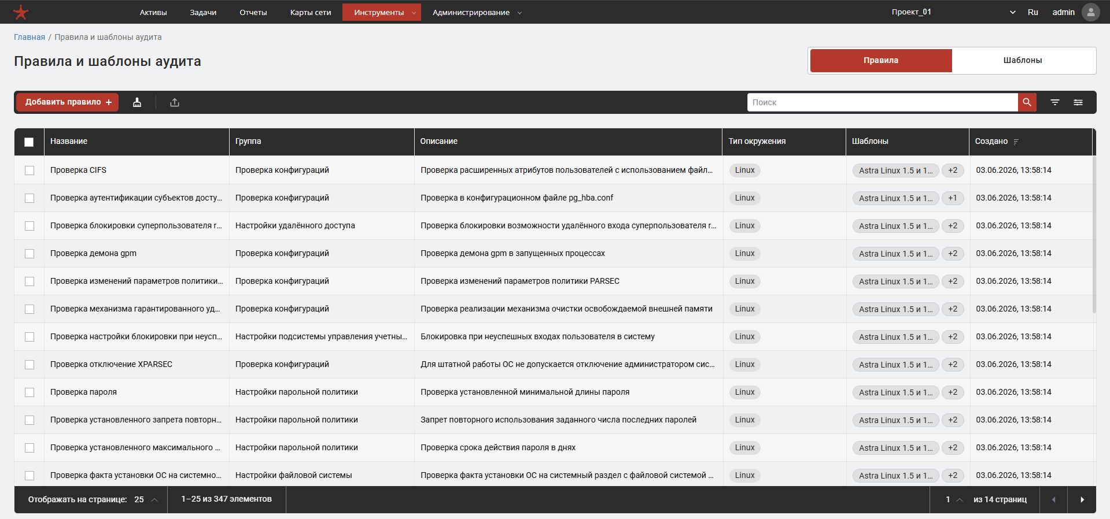The width and height of the screenshot is (1110, 519).
Task: Click +1 badge in Проверка аутентификации row
Action: tap(953, 198)
